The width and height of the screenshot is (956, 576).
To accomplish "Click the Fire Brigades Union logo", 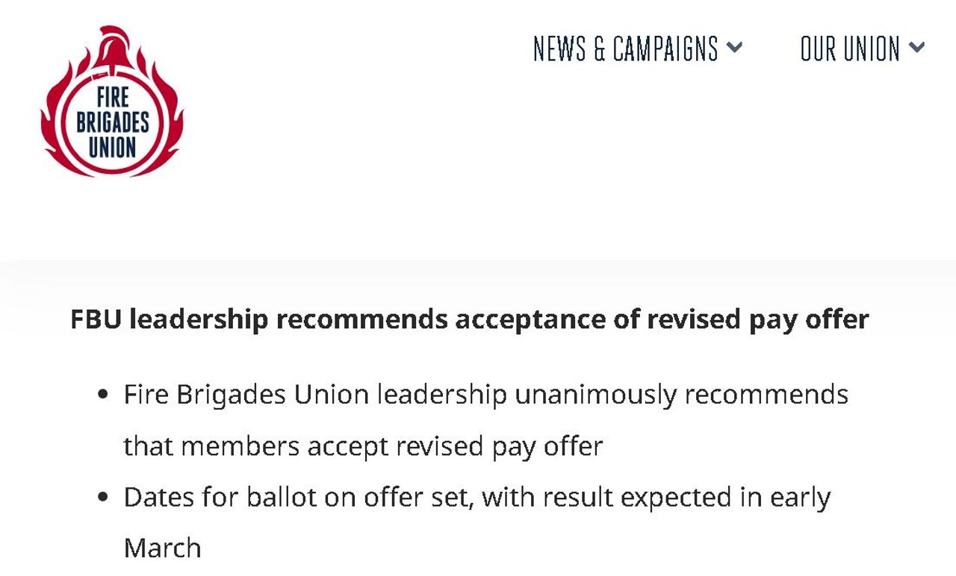I will (112, 104).
